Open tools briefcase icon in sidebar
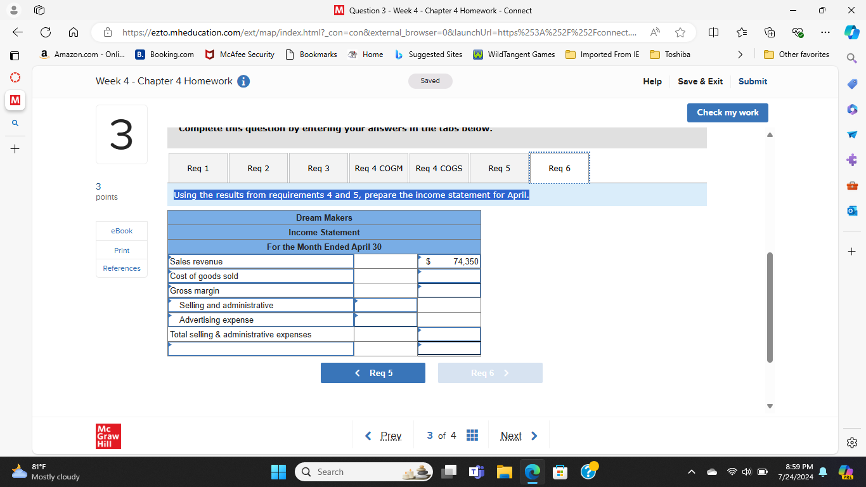This screenshot has width=866, height=487. click(x=851, y=185)
